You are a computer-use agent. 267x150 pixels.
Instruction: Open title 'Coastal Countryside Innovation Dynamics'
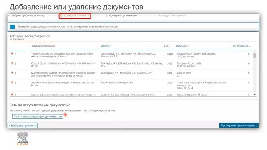(x=63, y=65)
